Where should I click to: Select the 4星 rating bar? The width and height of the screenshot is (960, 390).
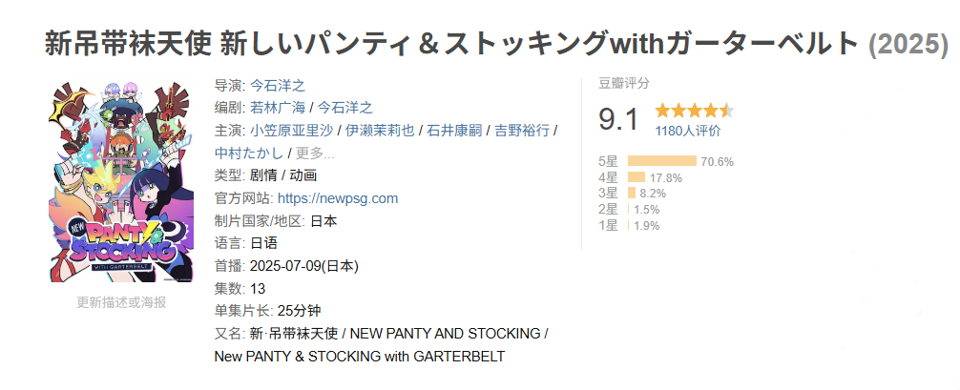(x=636, y=177)
